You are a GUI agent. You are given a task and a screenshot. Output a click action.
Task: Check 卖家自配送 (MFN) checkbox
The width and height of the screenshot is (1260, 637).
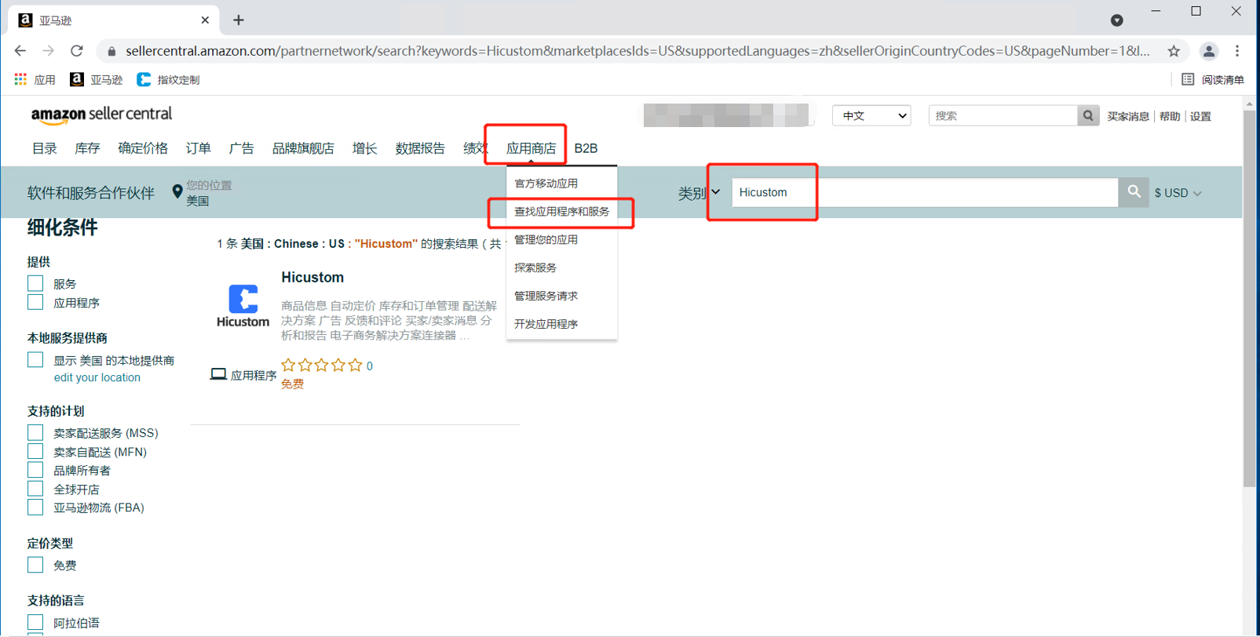[x=35, y=451]
